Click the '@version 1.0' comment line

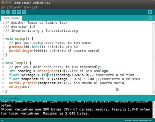20,27
